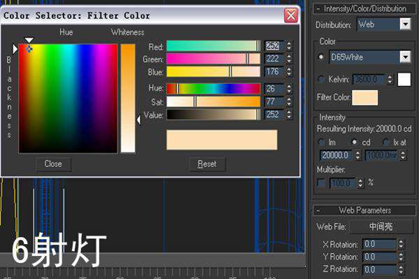The image size is (419, 279).
Task: Click the Value field spinner arrows
Action: coord(289,115)
